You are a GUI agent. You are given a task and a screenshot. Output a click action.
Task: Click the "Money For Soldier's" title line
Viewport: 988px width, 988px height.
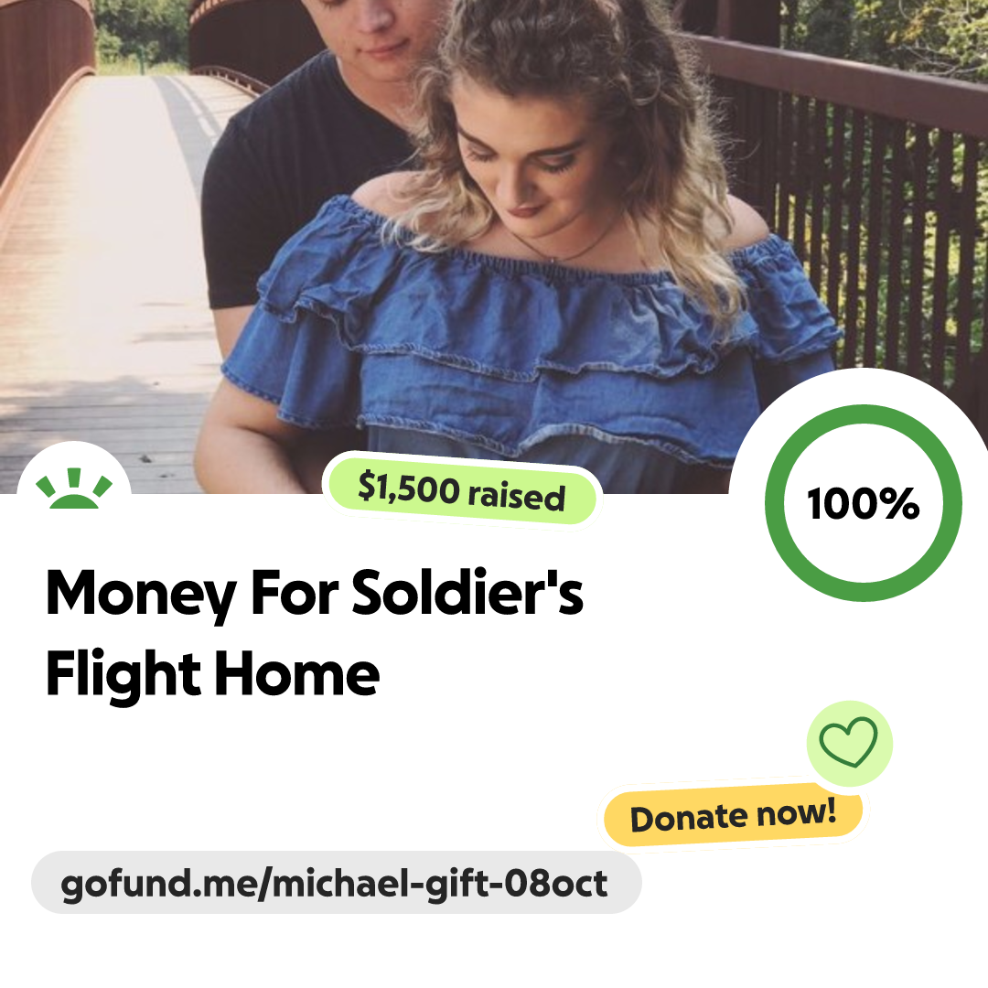point(315,594)
